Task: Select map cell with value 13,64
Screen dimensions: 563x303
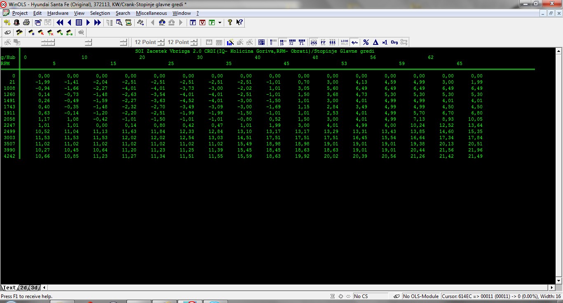Action: coord(476,125)
